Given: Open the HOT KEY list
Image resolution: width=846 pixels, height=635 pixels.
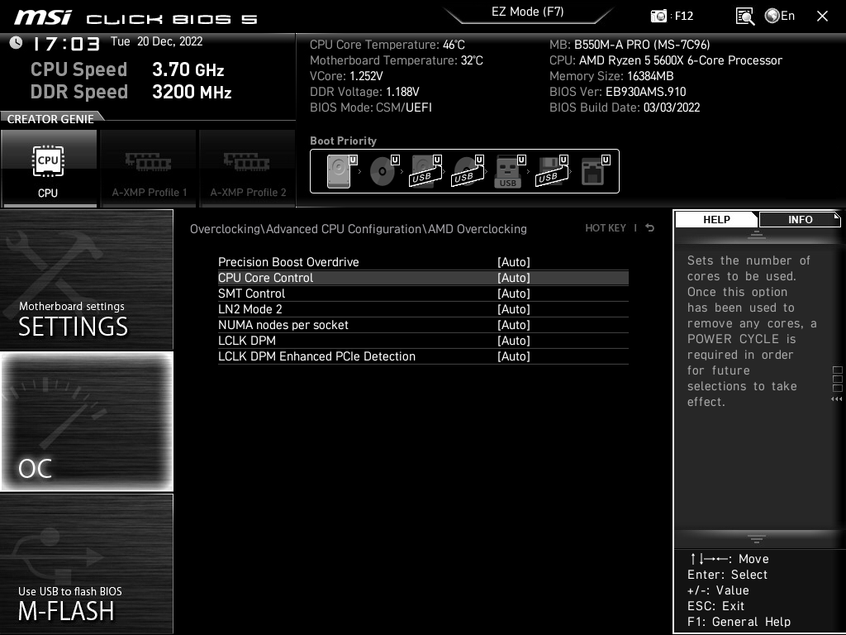Looking at the screenshot, I should coord(606,228).
